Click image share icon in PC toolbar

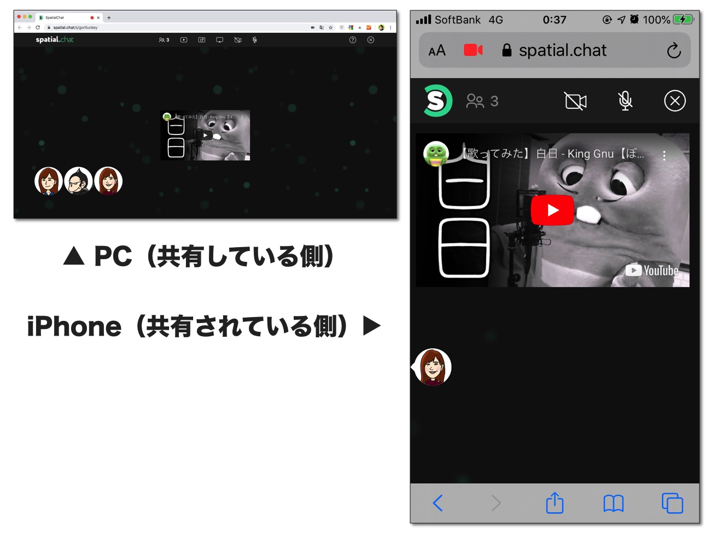202,40
